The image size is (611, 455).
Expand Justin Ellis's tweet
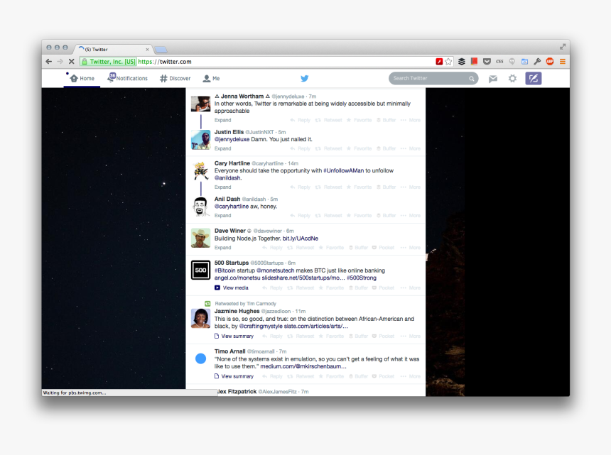tap(222, 148)
